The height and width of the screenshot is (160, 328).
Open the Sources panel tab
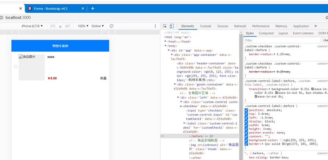pos(222,26)
